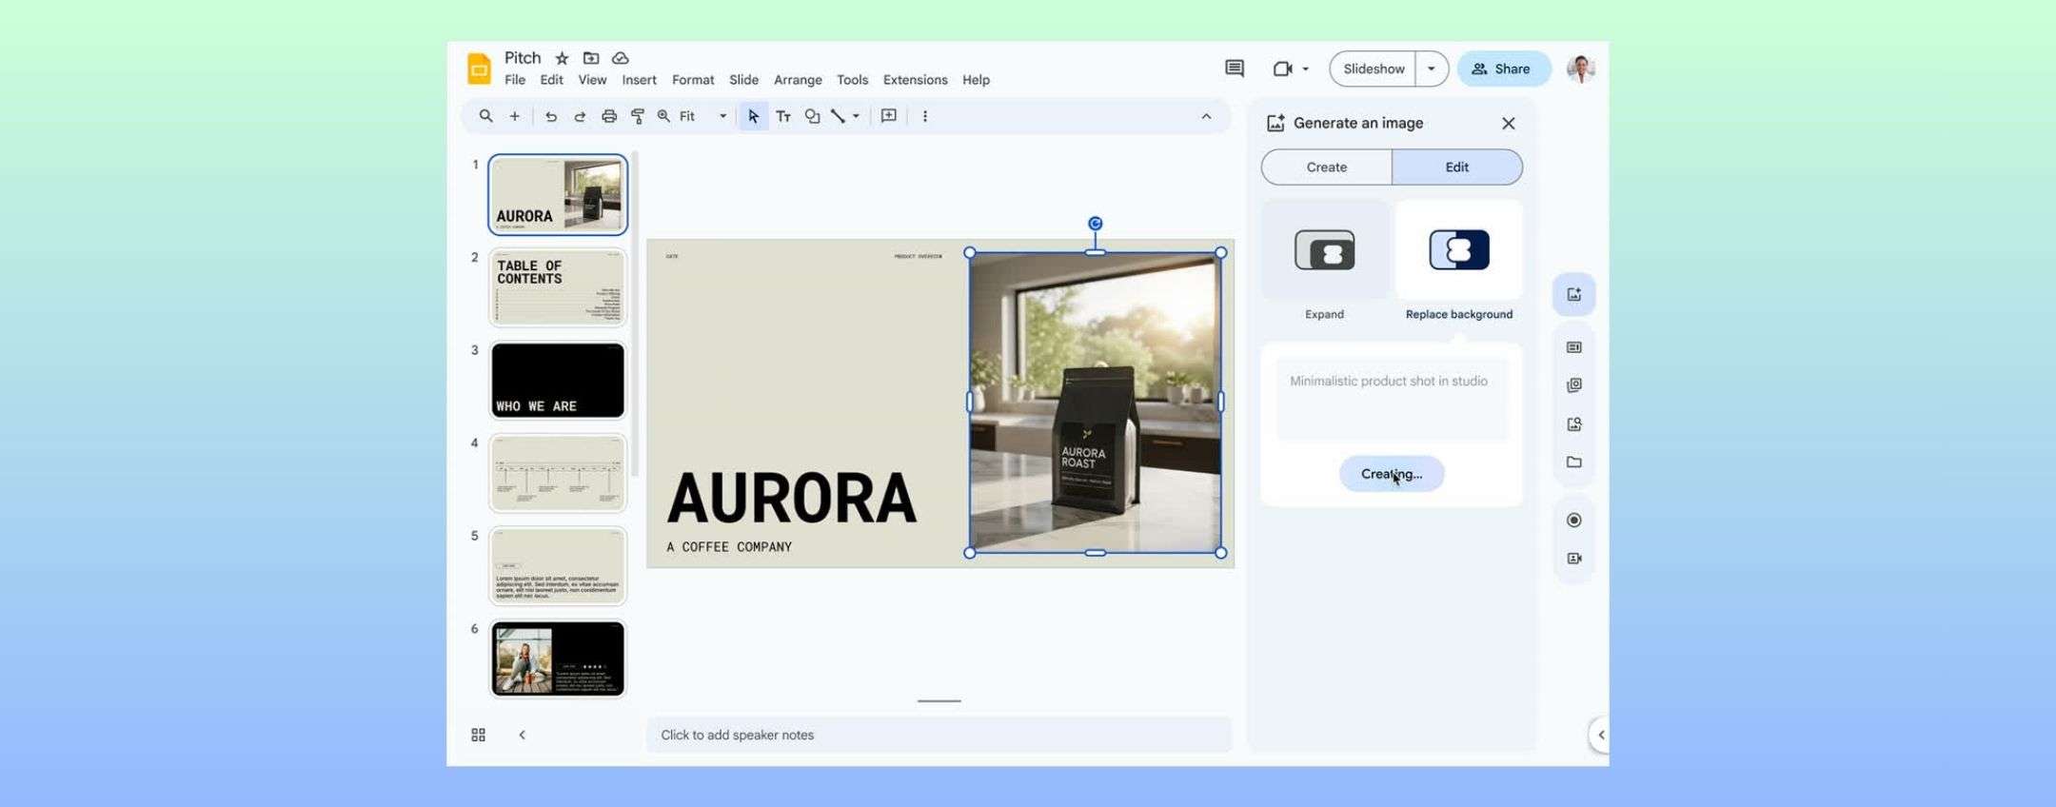
Task: Select the paint format roller icon
Action: pyautogui.click(x=638, y=116)
